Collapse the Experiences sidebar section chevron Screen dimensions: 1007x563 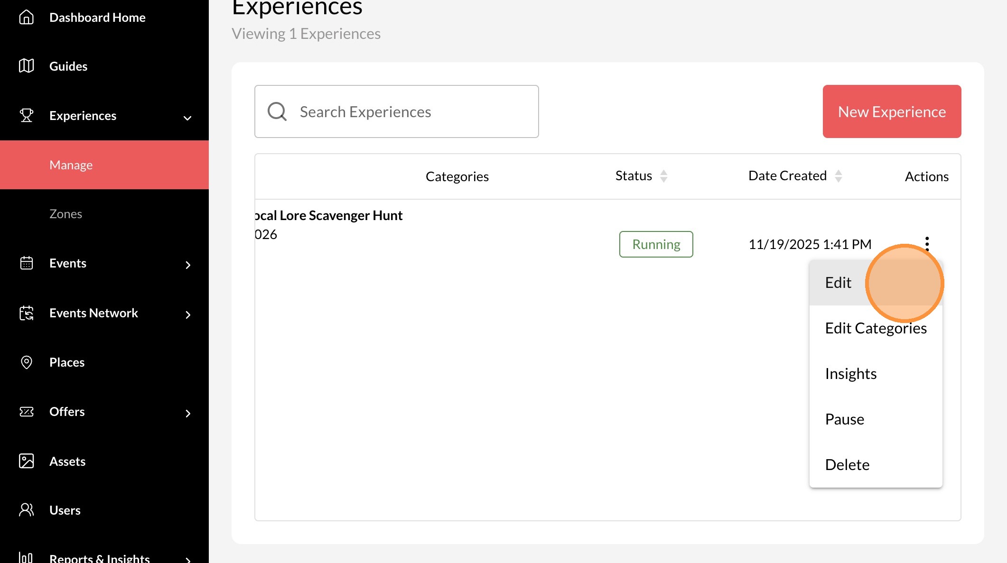click(x=187, y=118)
